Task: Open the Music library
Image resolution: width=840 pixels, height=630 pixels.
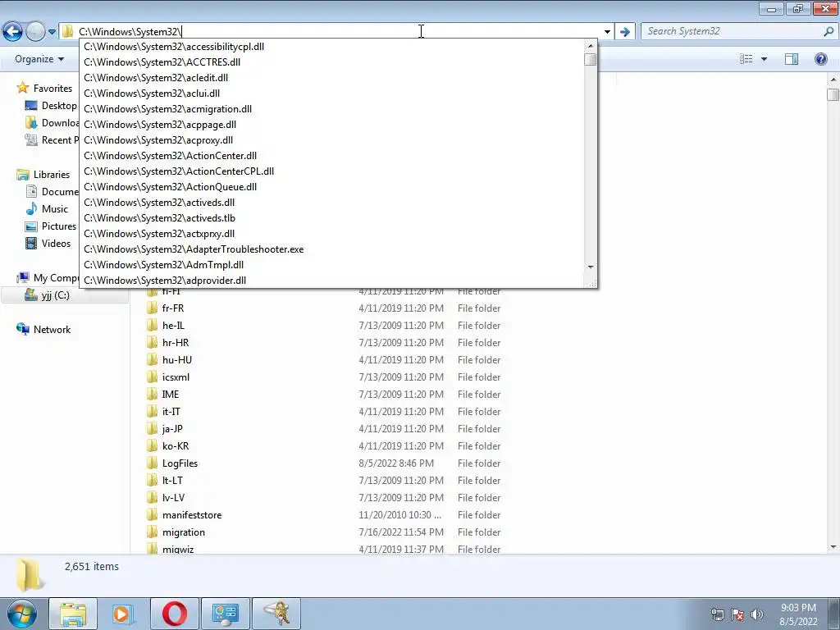Action: 47,209
